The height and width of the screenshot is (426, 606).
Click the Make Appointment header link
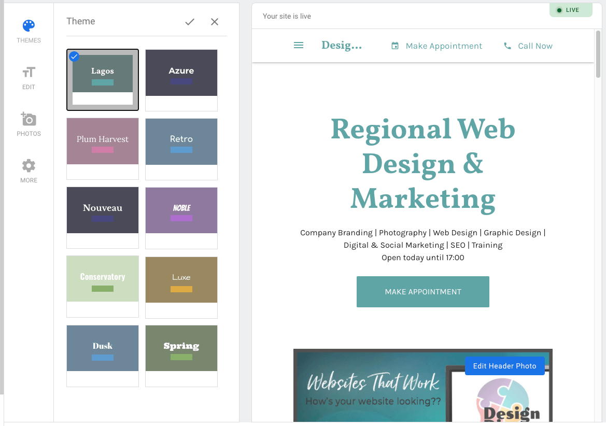point(444,46)
